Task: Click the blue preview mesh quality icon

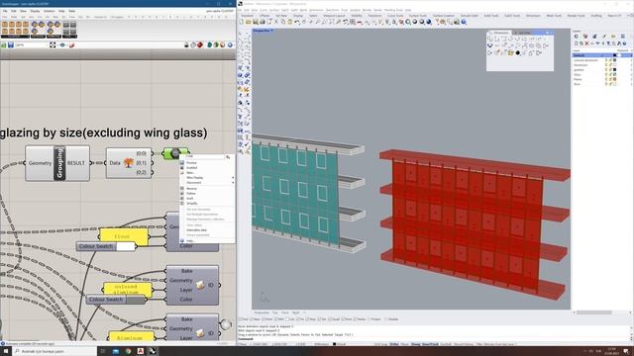Action: pyautogui.click(x=230, y=44)
